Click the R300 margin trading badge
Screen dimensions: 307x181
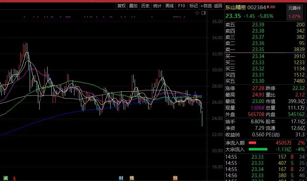(272, 7)
